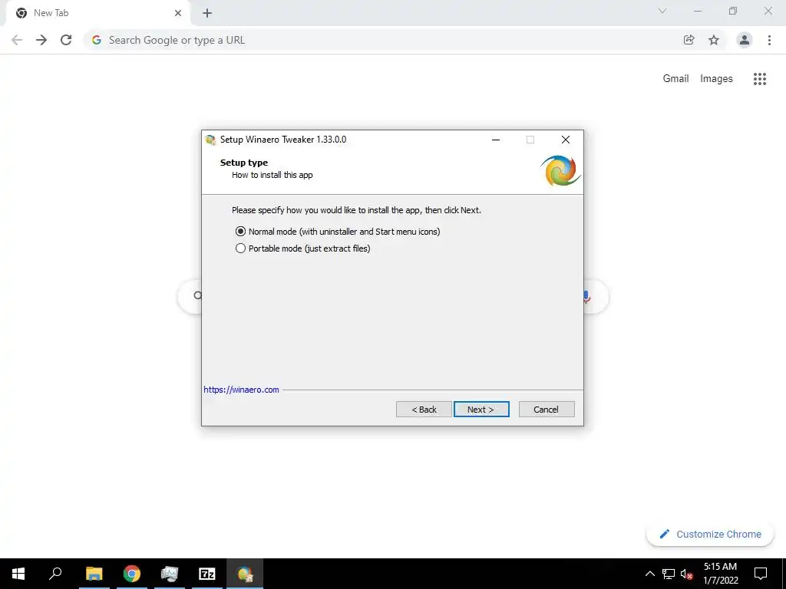Click the muted volume tray icon
The image size is (786, 589).
click(x=687, y=574)
